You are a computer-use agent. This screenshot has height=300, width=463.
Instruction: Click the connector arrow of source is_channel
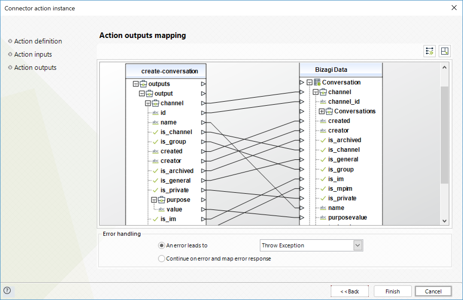click(x=203, y=132)
